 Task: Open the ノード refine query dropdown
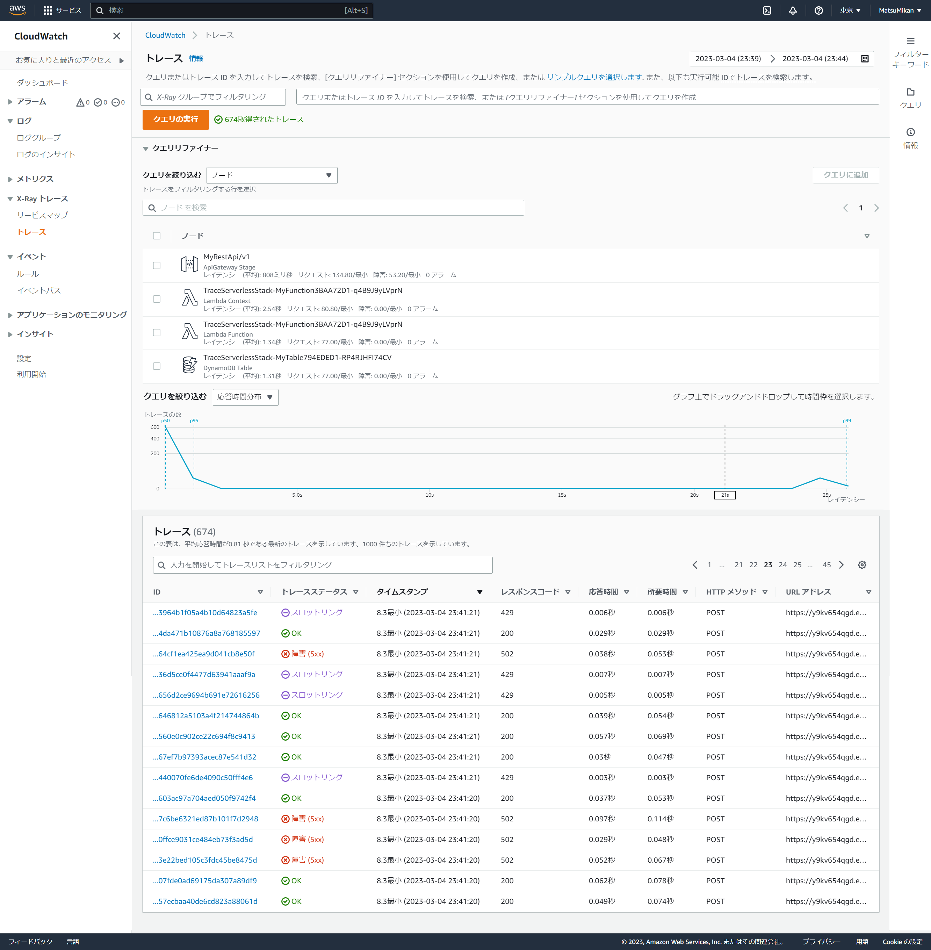pyautogui.click(x=272, y=175)
